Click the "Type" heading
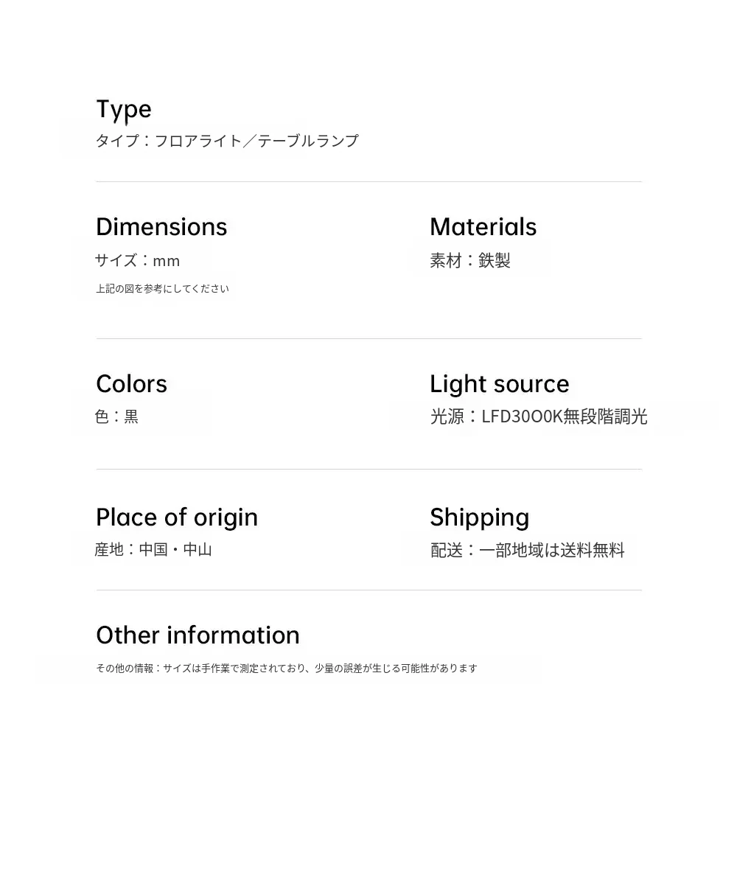 click(x=124, y=109)
